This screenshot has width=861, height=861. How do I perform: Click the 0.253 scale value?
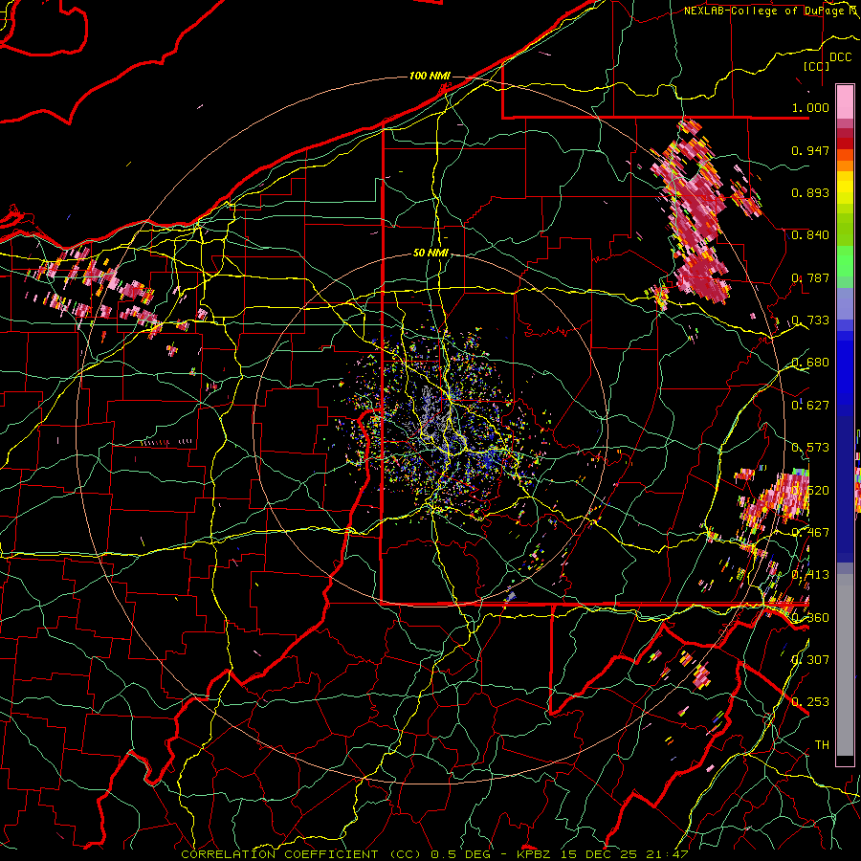click(x=810, y=702)
